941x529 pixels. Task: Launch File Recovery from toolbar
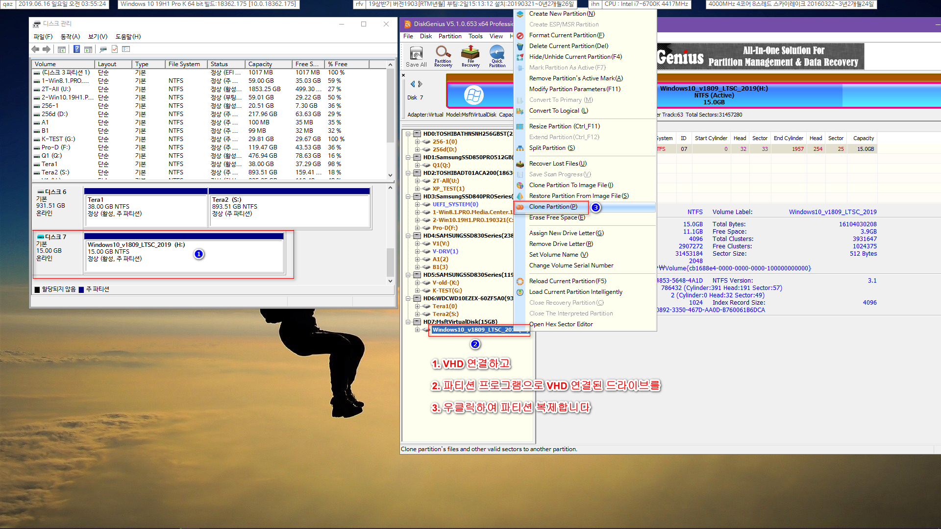point(470,56)
